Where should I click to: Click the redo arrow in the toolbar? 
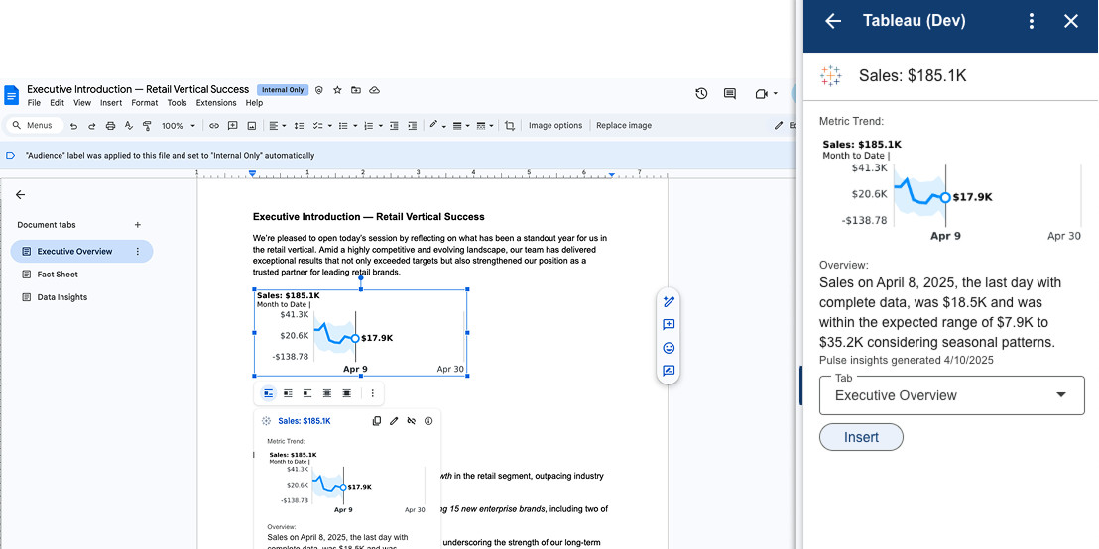tap(92, 126)
